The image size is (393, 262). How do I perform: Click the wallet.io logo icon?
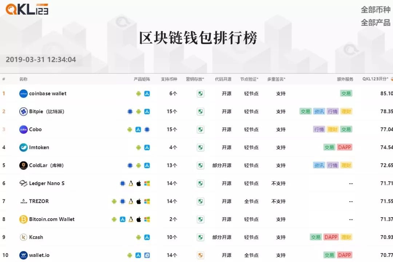pyautogui.click(x=23, y=255)
